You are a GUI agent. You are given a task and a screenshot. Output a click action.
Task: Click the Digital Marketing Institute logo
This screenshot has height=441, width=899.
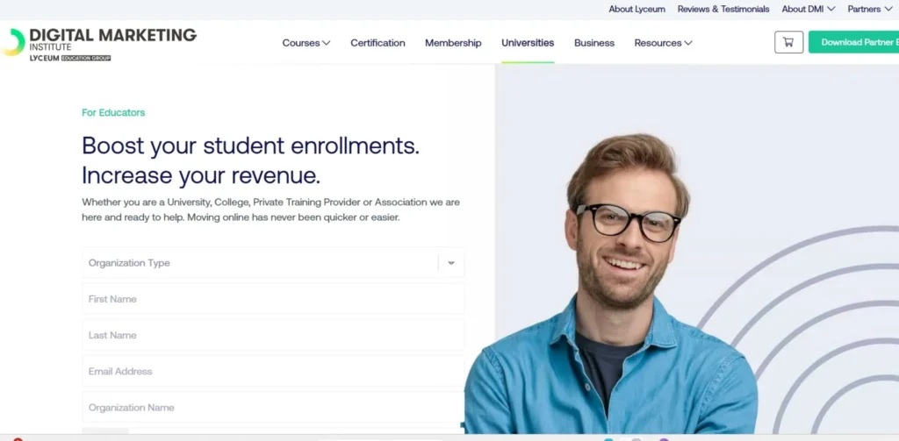(98, 43)
